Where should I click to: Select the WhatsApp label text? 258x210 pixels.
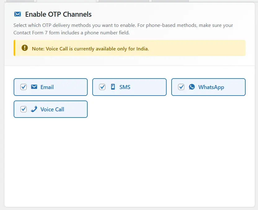point(211,87)
